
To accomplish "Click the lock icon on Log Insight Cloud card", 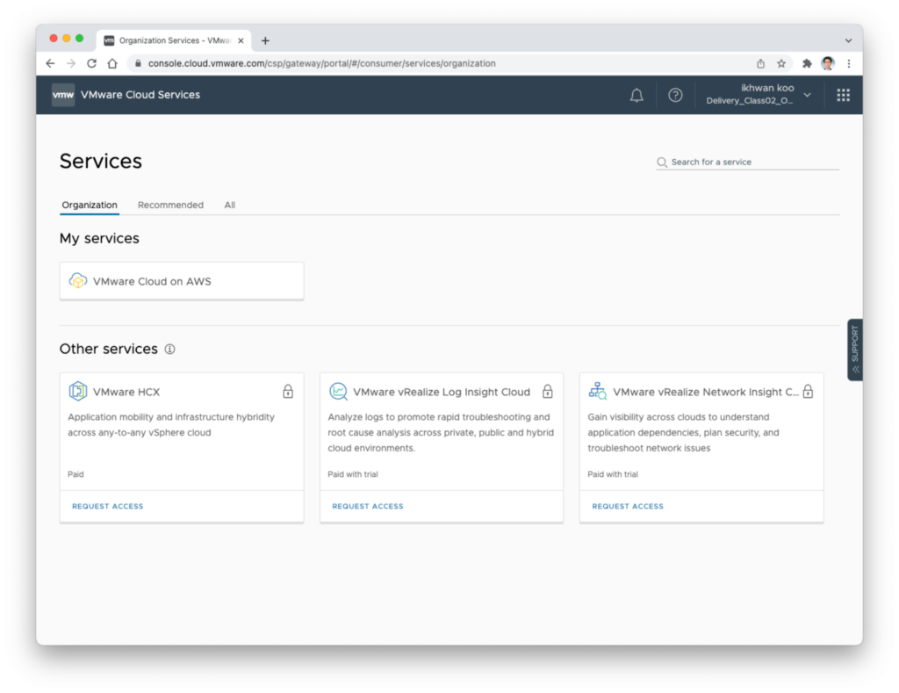I will pos(548,392).
